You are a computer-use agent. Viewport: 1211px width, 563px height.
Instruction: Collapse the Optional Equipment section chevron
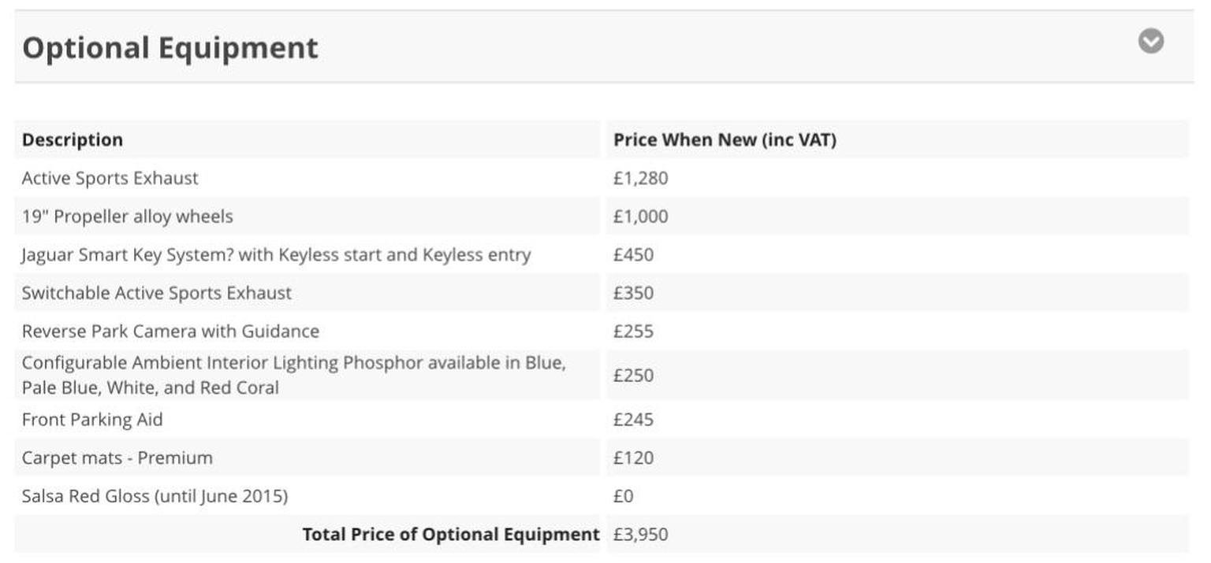[1150, 41]
